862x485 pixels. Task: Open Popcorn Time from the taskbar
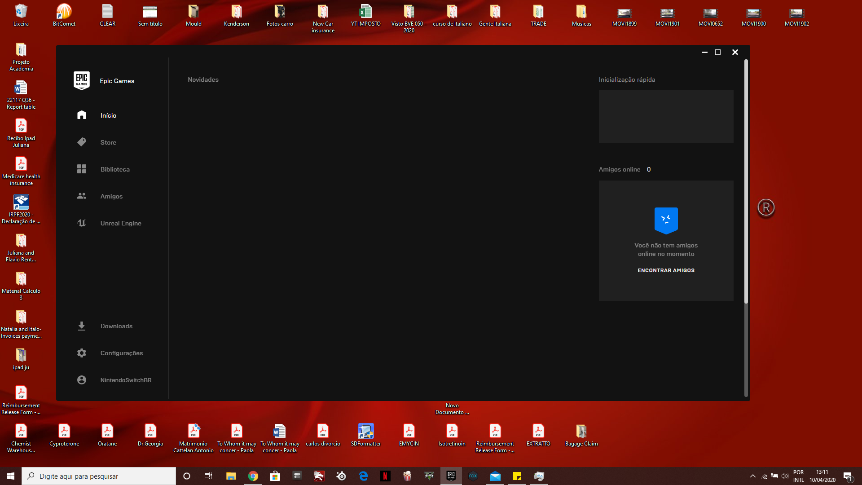[x=407, y=476]
